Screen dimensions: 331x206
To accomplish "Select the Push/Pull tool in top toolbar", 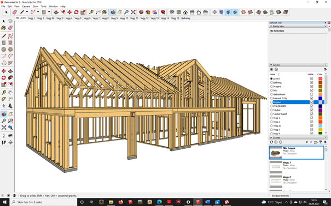I will tap(56, 12).
